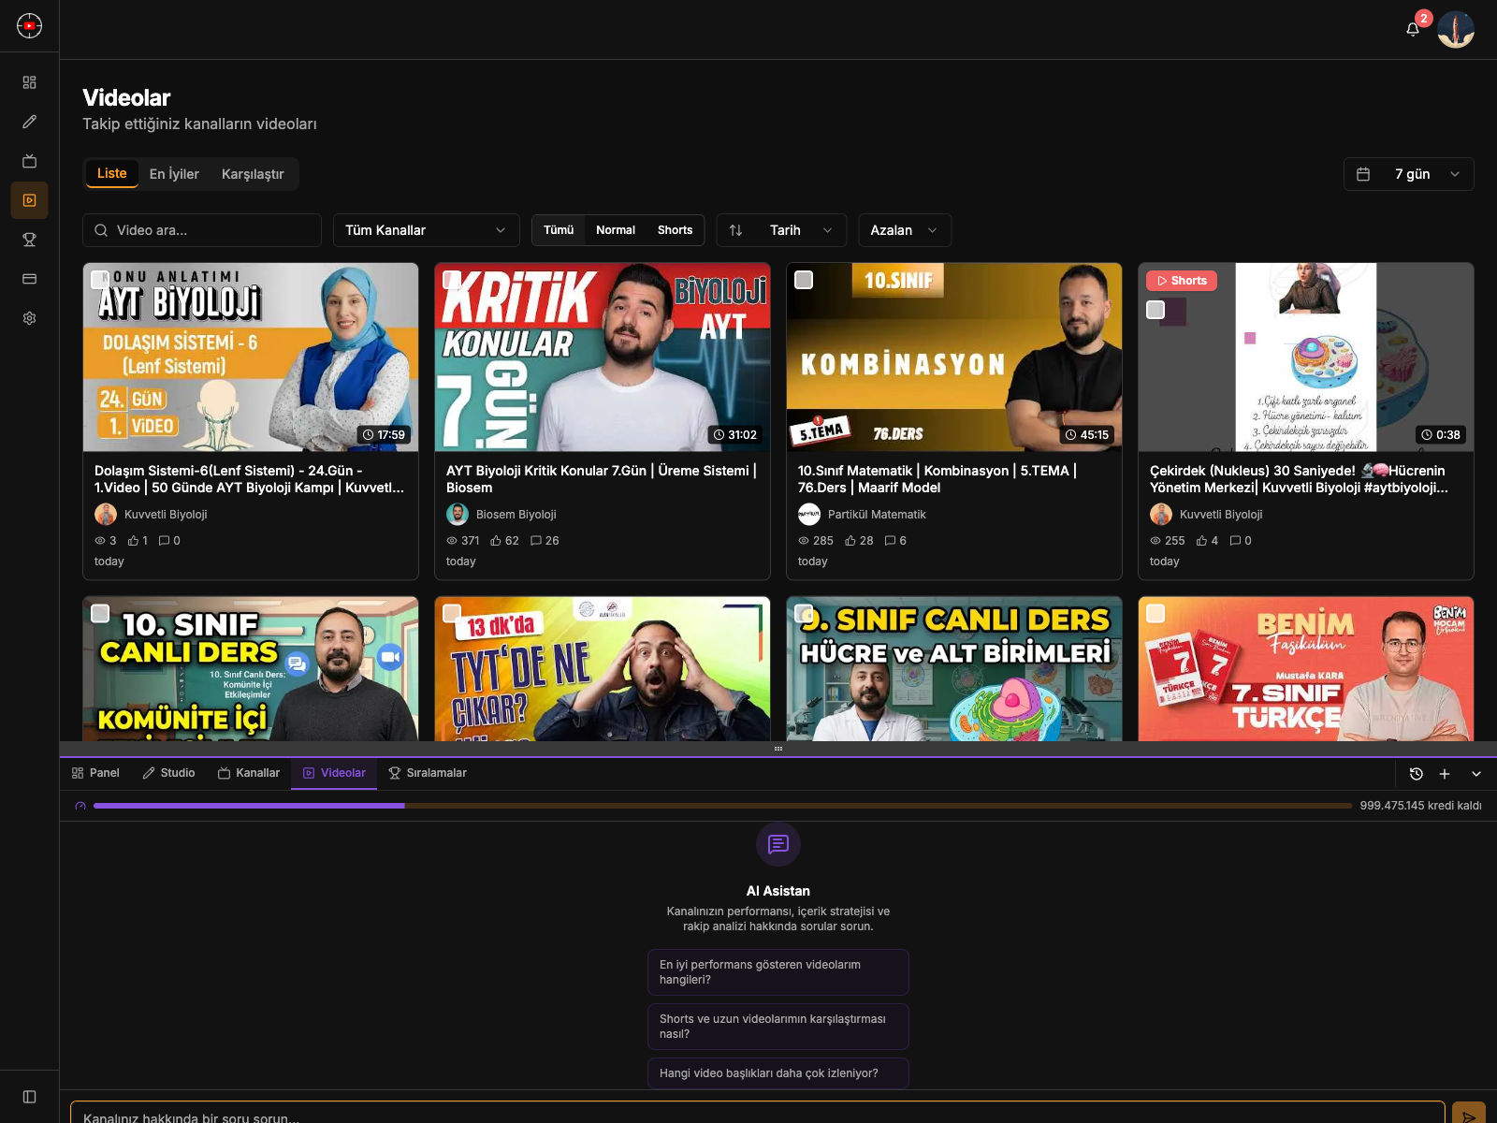Select the Kritik Konular 7.Gün video checkbox

pyautogui.click(x=452, y=280)
